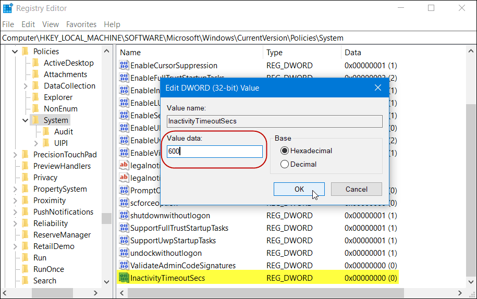This screenshot has width=477, height=299.
Task: Click values pane scroll up arrow
Action: [471, 52]
